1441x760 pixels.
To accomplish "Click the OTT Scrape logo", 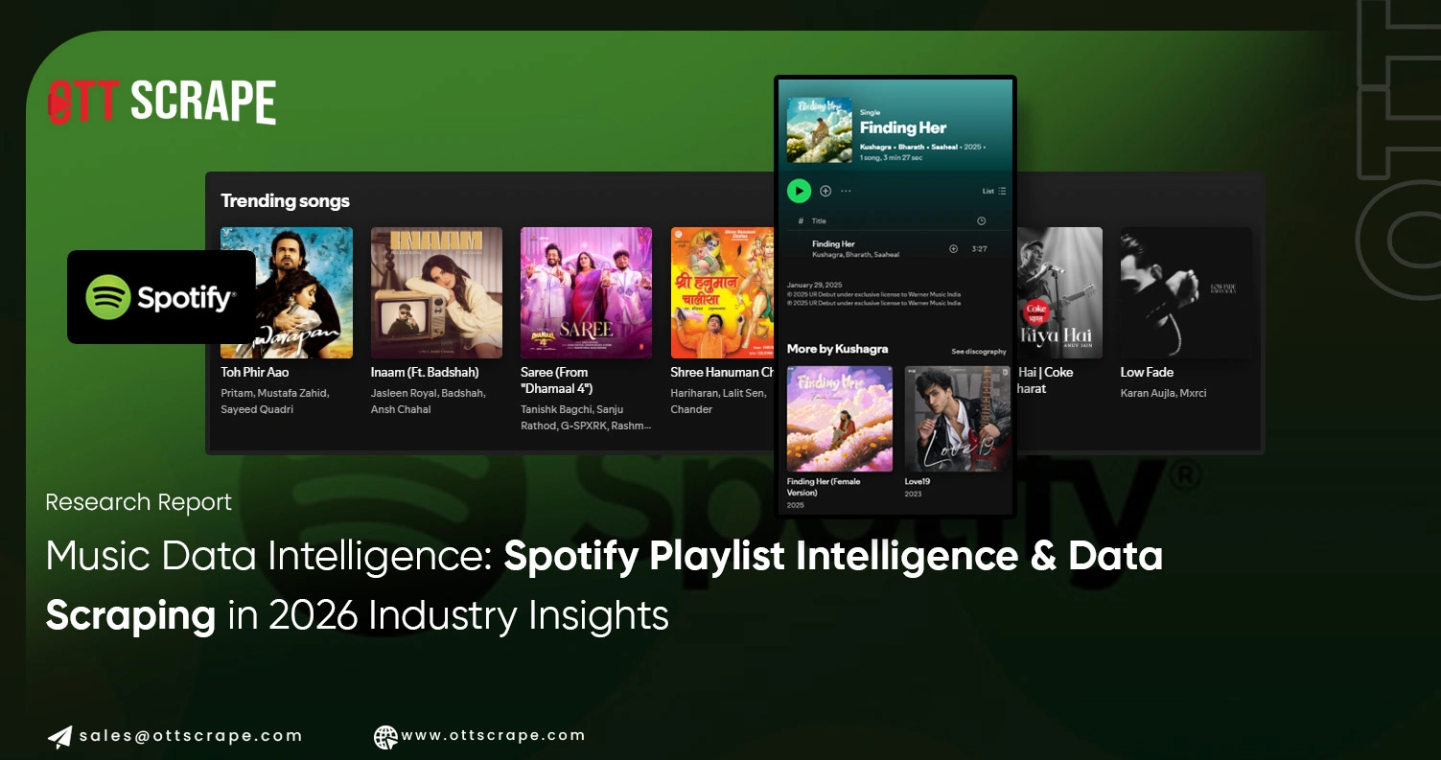I will tap(162, 103).
